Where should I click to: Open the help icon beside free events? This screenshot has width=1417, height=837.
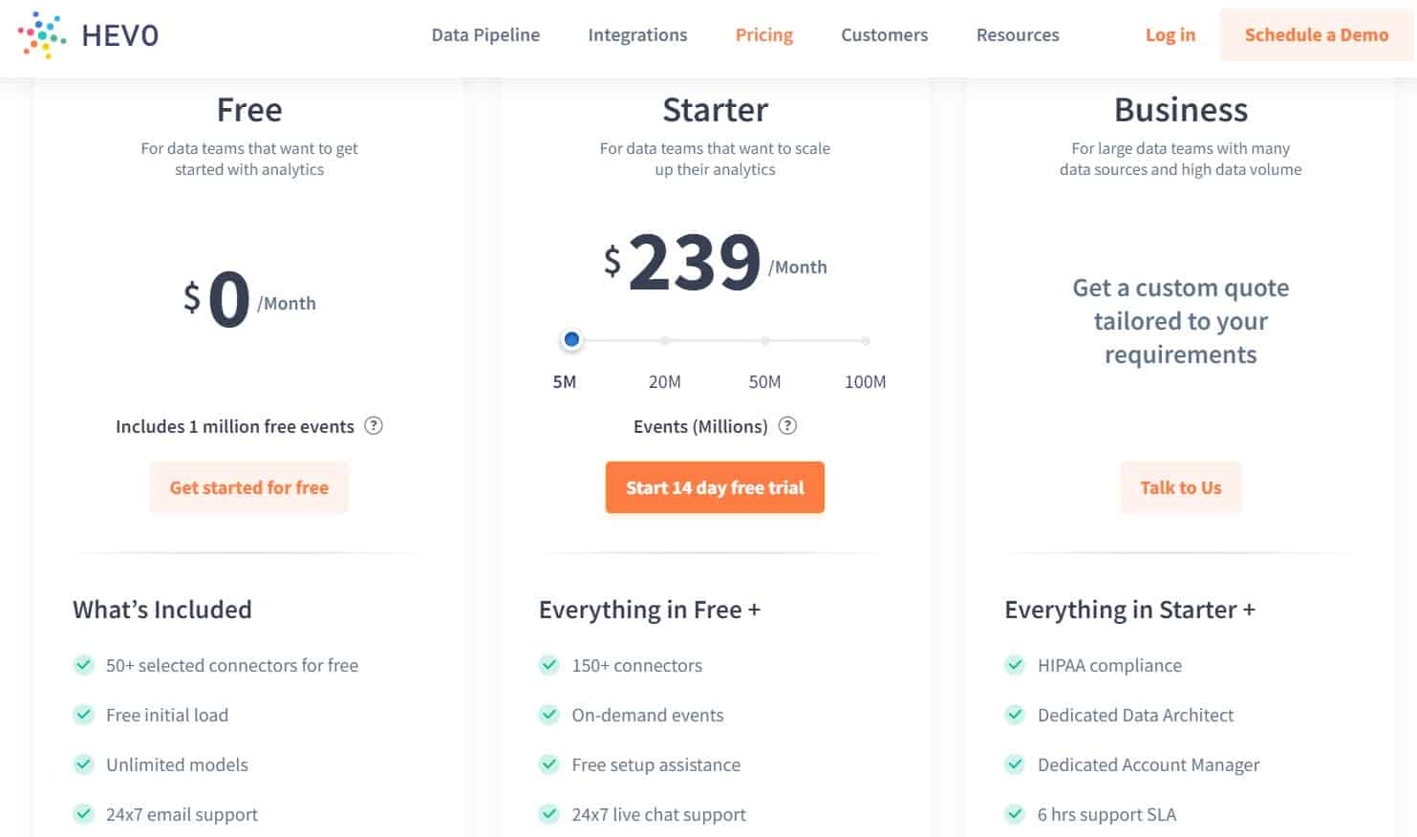pos(374,426)
